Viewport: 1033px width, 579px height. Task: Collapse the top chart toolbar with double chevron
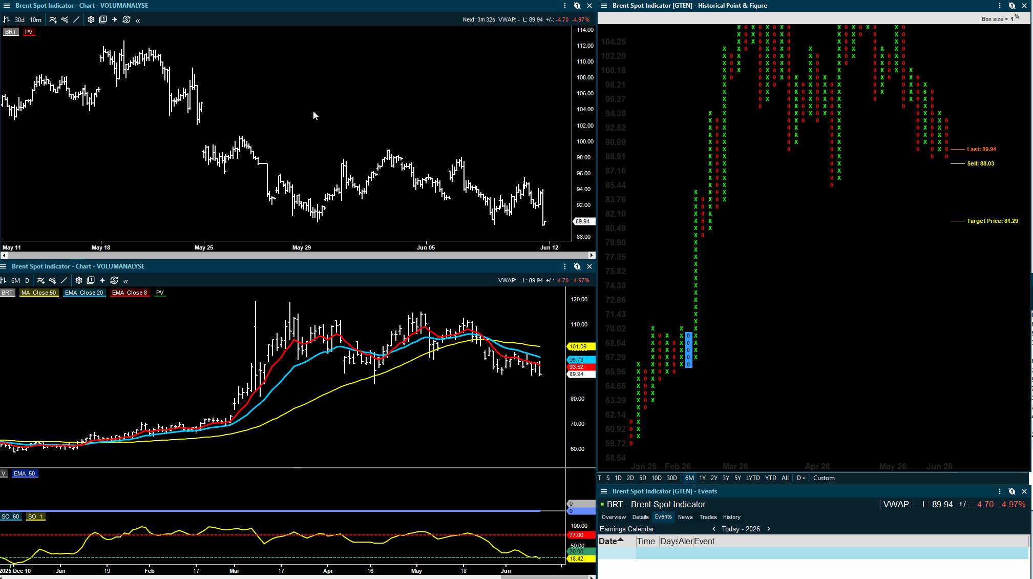138,20
